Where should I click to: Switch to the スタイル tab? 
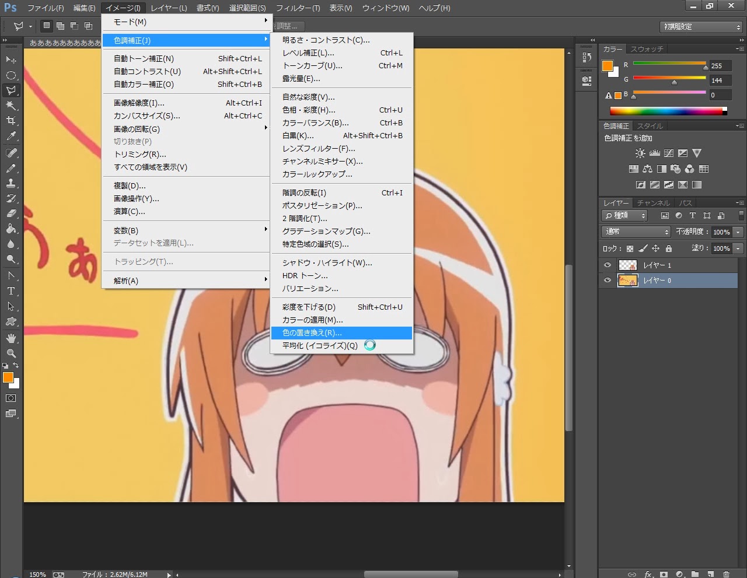650,126
